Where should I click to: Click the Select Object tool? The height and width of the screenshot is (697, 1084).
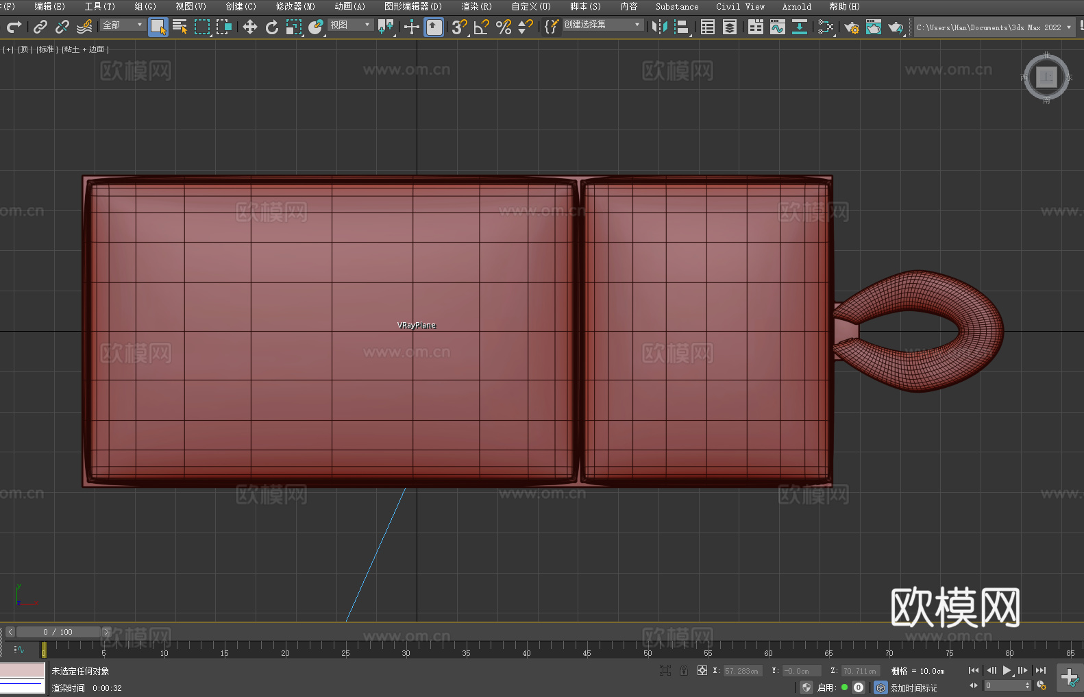point(158,27)
